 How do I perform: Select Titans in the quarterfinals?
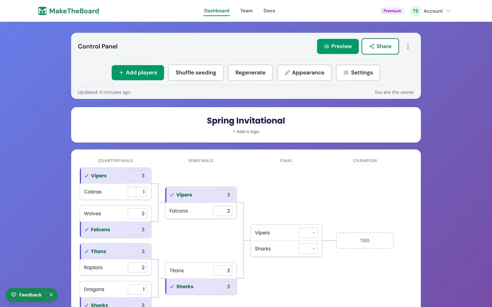coord(116,251)
